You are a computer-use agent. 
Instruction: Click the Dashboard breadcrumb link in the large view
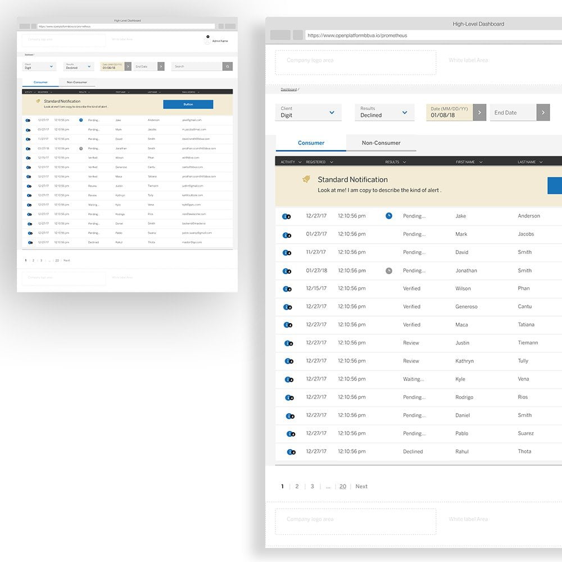288,89
